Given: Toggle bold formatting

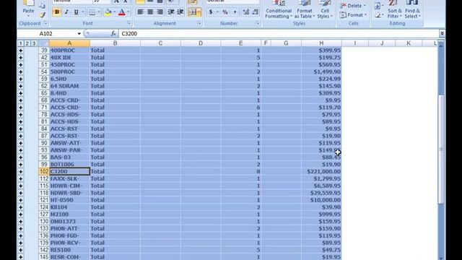Looking at the screenshot, I should pyautogui.click(x=57, y=12).
